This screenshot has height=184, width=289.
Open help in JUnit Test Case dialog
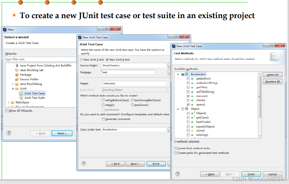tap(84, 163)
